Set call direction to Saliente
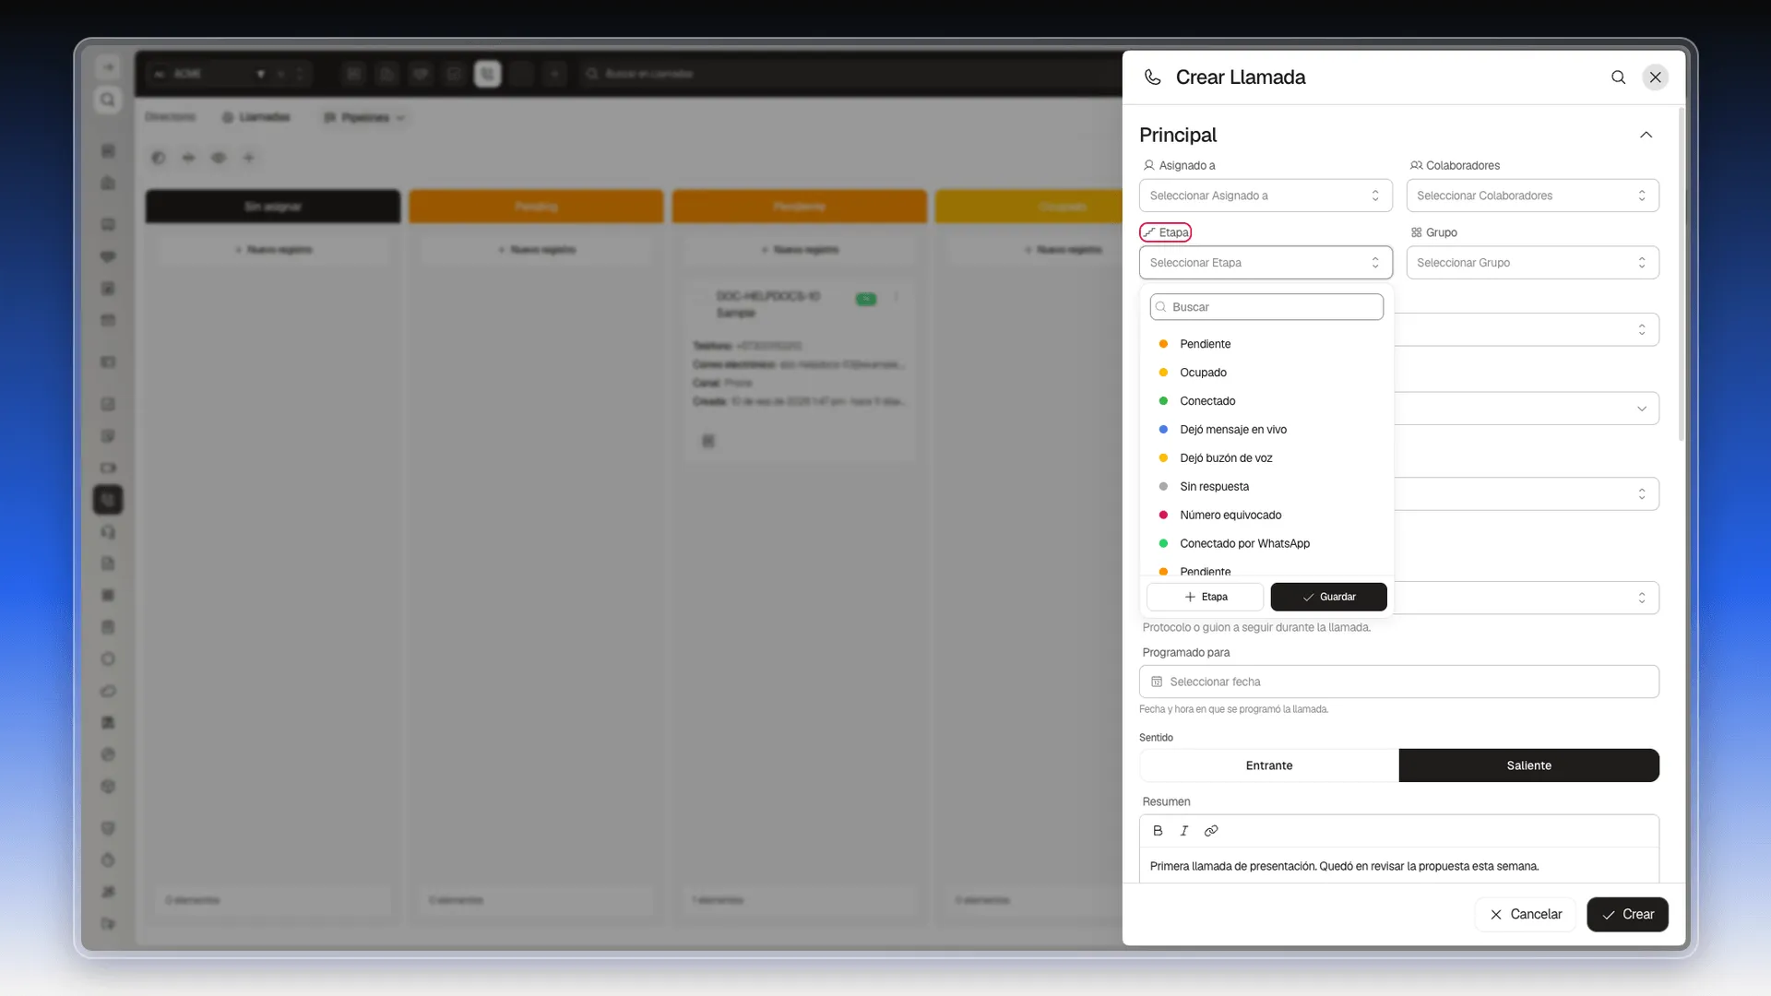The image size is (1771, 996). point(1528,765)
